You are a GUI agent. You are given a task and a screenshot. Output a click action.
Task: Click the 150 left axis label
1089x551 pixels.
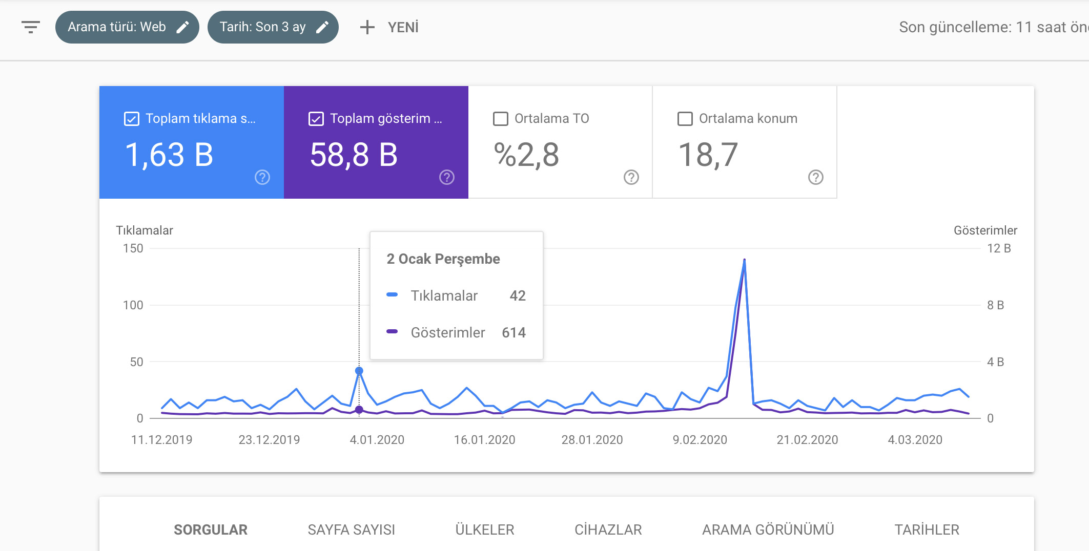pos(133,248)
